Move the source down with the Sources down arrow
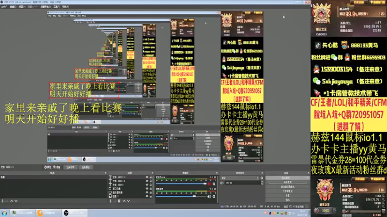 [128, 201]
